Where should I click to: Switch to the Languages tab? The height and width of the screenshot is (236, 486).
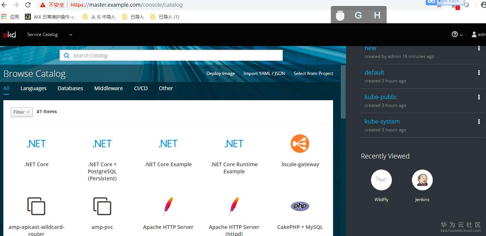(33, 88)
